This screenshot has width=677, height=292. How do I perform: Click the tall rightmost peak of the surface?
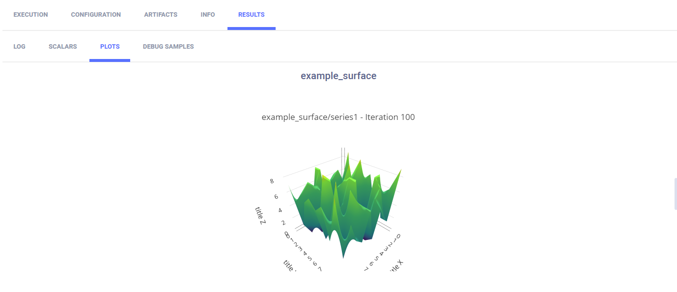coord(400,171)
